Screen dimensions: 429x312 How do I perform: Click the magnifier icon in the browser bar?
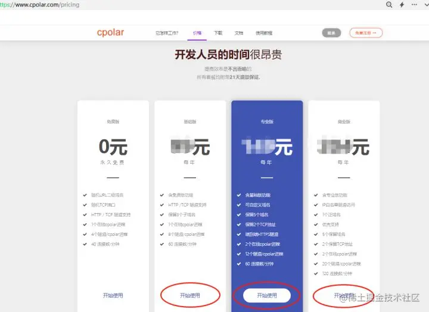click(389, 5)
